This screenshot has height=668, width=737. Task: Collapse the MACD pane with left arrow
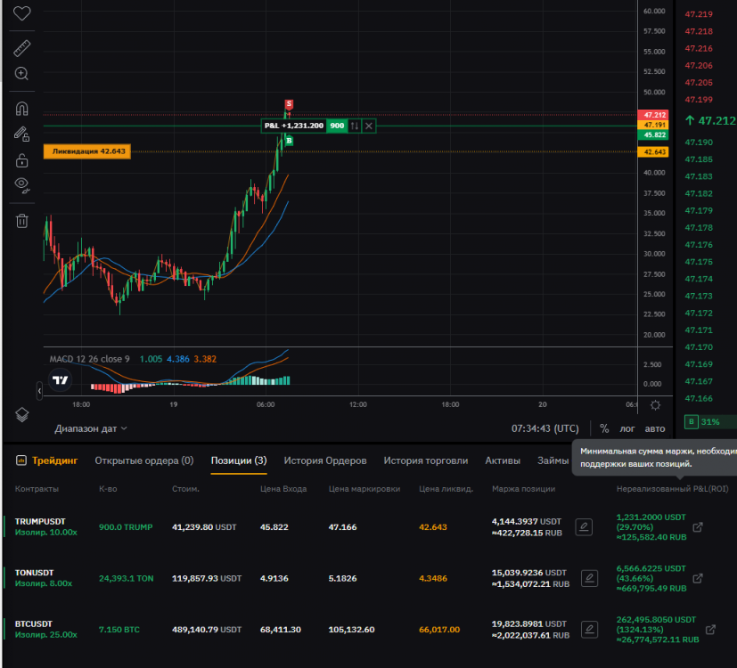point(39,391)
